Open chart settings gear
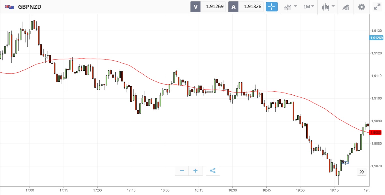This screenshot has width=385, height=195. [362, 7]
